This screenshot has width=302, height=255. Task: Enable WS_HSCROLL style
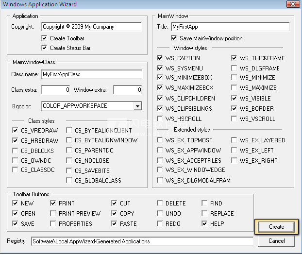click(x=160, y=119)
